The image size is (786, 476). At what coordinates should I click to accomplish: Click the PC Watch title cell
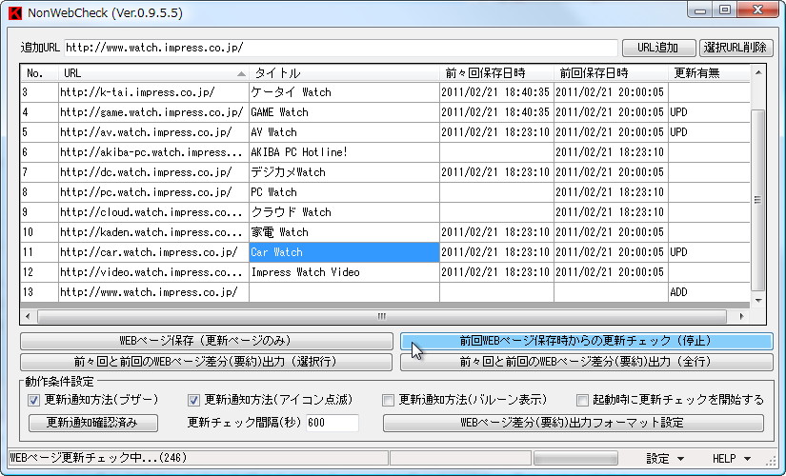tap(344, 192)
